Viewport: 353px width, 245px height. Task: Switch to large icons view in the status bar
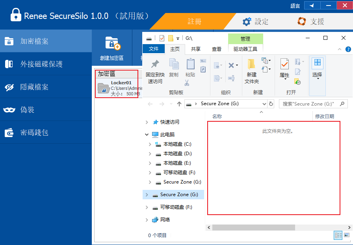click(347, 235)
